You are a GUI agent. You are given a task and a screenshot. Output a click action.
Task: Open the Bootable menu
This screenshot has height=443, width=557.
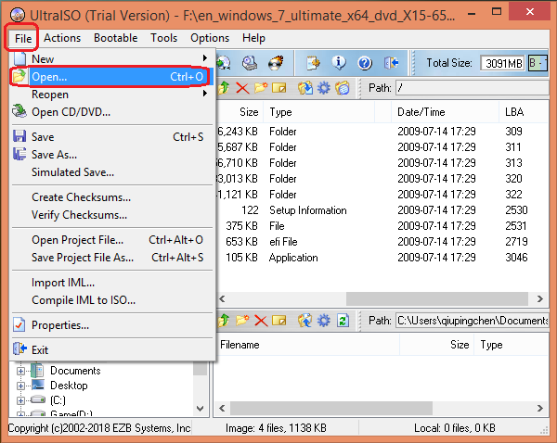pos(115,38)
